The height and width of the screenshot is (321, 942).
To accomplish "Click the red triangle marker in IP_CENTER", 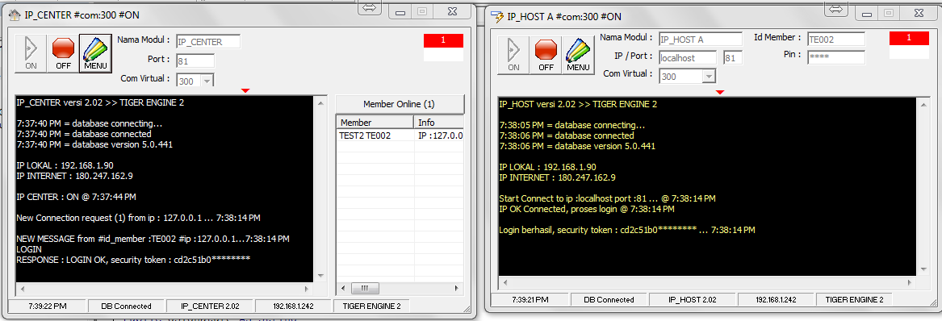I will click(245, 90).
